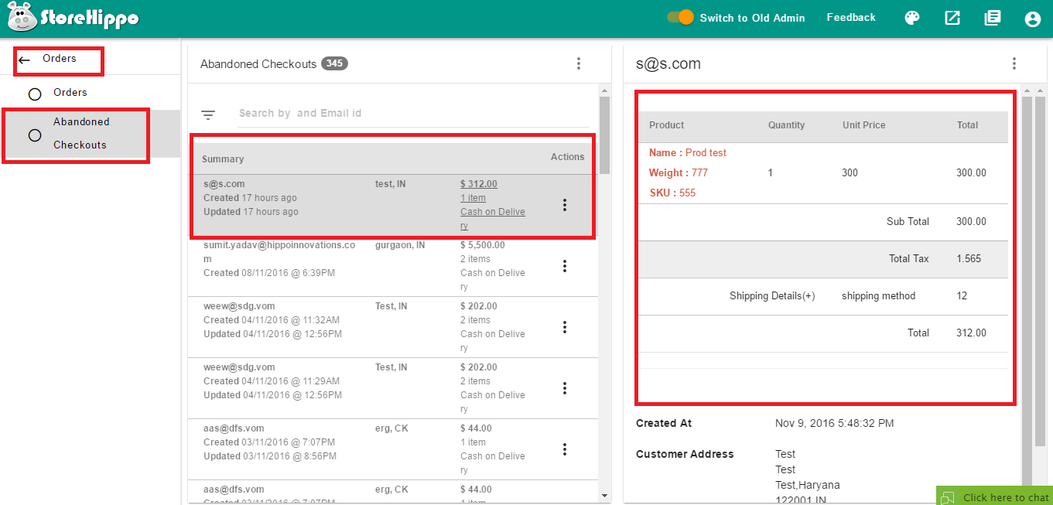Click the shipping method text

pyautogui.click(x=879, y=296)
